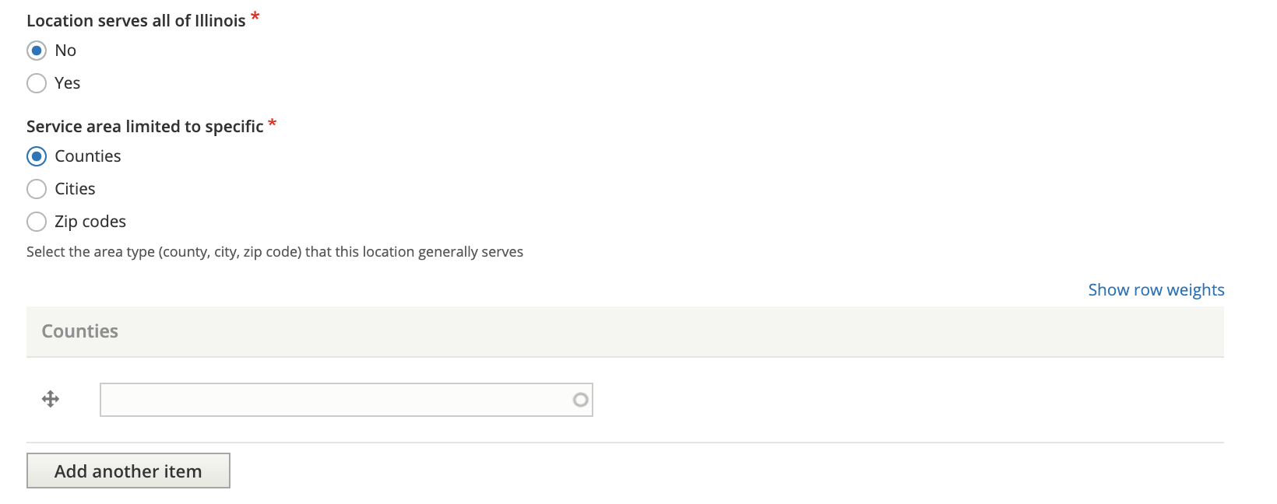The height and width of the screenshot is (504, 1277).
Task: Click the Counties table header row
Action: (625, 332)
